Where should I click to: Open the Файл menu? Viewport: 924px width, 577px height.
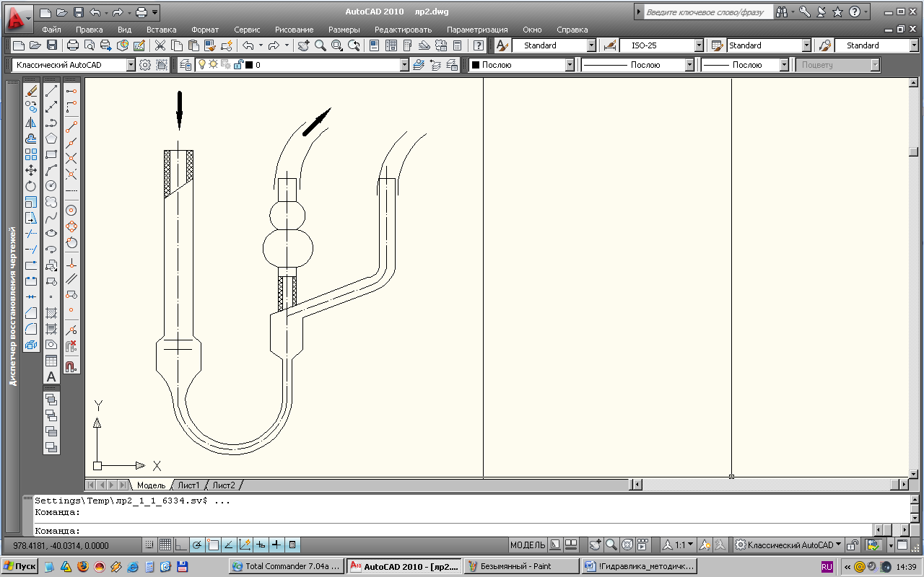pos(51,30)
